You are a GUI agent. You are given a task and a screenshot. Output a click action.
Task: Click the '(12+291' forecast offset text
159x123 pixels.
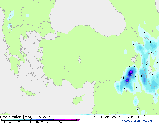[x=151, y=117]
